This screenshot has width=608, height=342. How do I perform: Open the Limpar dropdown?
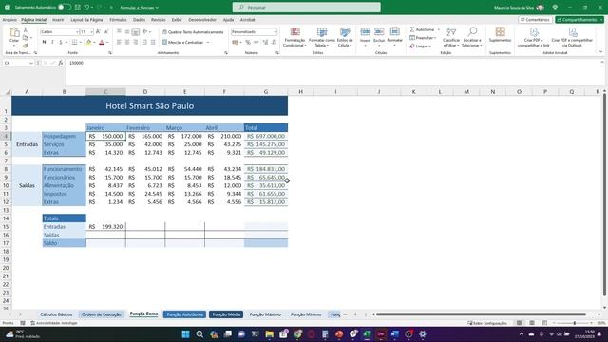pos(421,47)
